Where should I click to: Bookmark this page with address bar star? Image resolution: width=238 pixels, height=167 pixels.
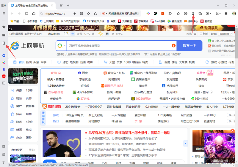[x=95, y=13]
